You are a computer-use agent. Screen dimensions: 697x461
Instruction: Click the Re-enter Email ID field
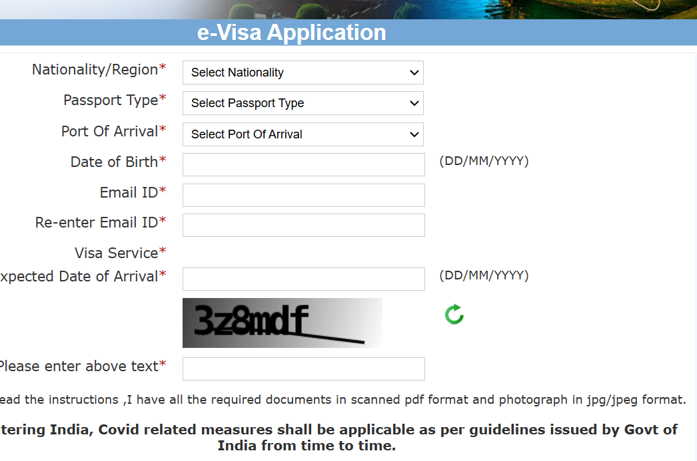[x=303, y=225]
